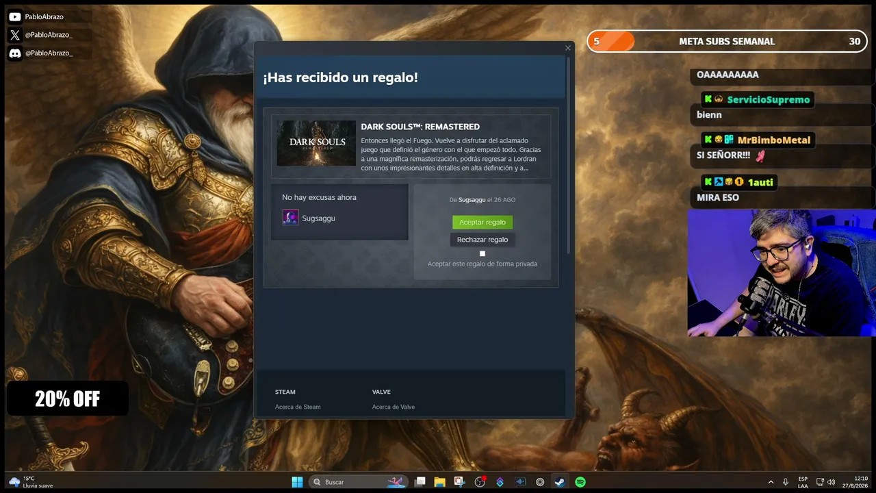Tick the accept gift privately checkbox
The height and width of the screenshot is (493, 876).
click(x=482, y=253)
